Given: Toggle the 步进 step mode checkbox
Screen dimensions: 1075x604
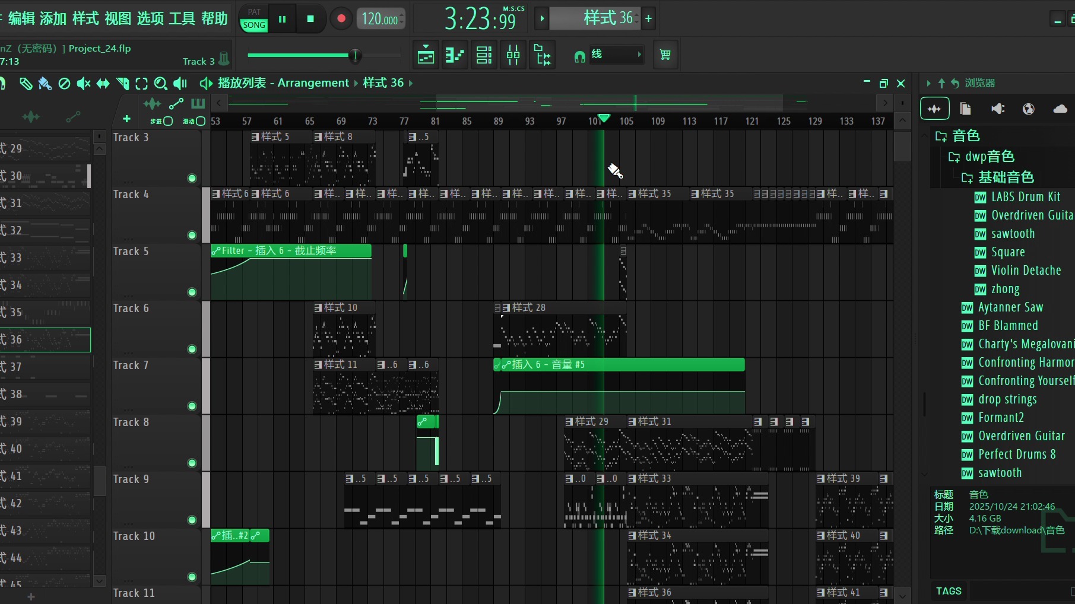Looking at the screenshot, I should tap(168, 121).
